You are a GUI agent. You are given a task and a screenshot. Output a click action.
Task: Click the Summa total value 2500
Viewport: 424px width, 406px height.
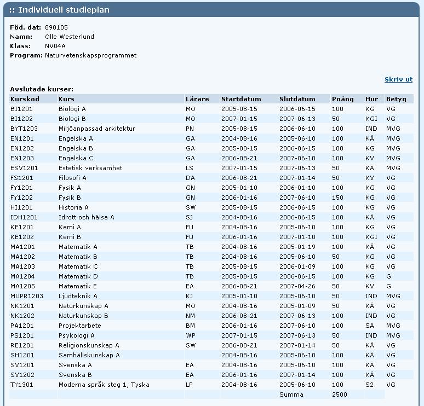click(339, 395)
